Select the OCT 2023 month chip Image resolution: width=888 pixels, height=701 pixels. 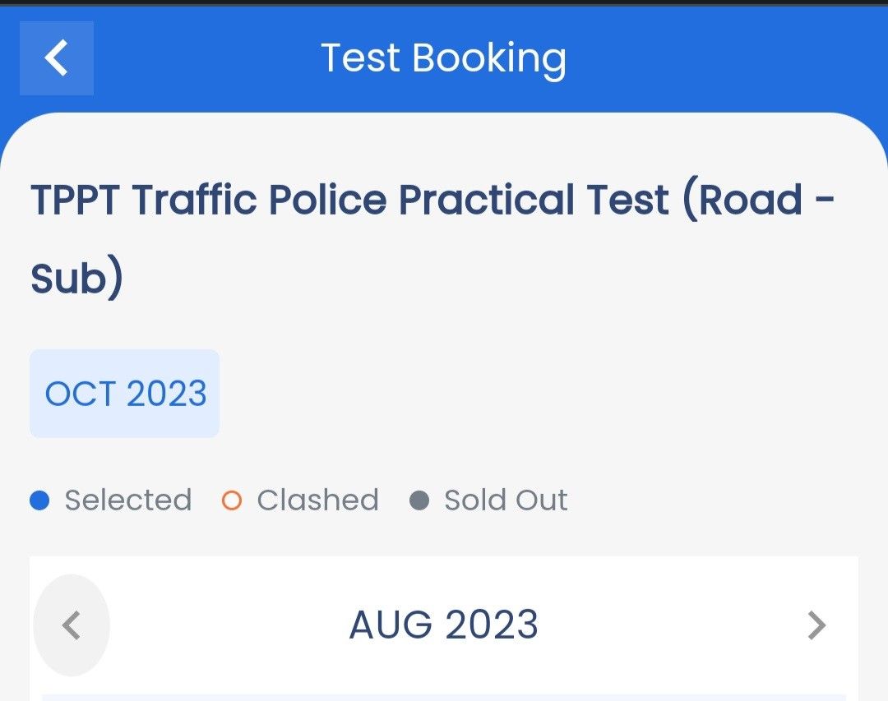pyautogui.click(x=124, y=393)
